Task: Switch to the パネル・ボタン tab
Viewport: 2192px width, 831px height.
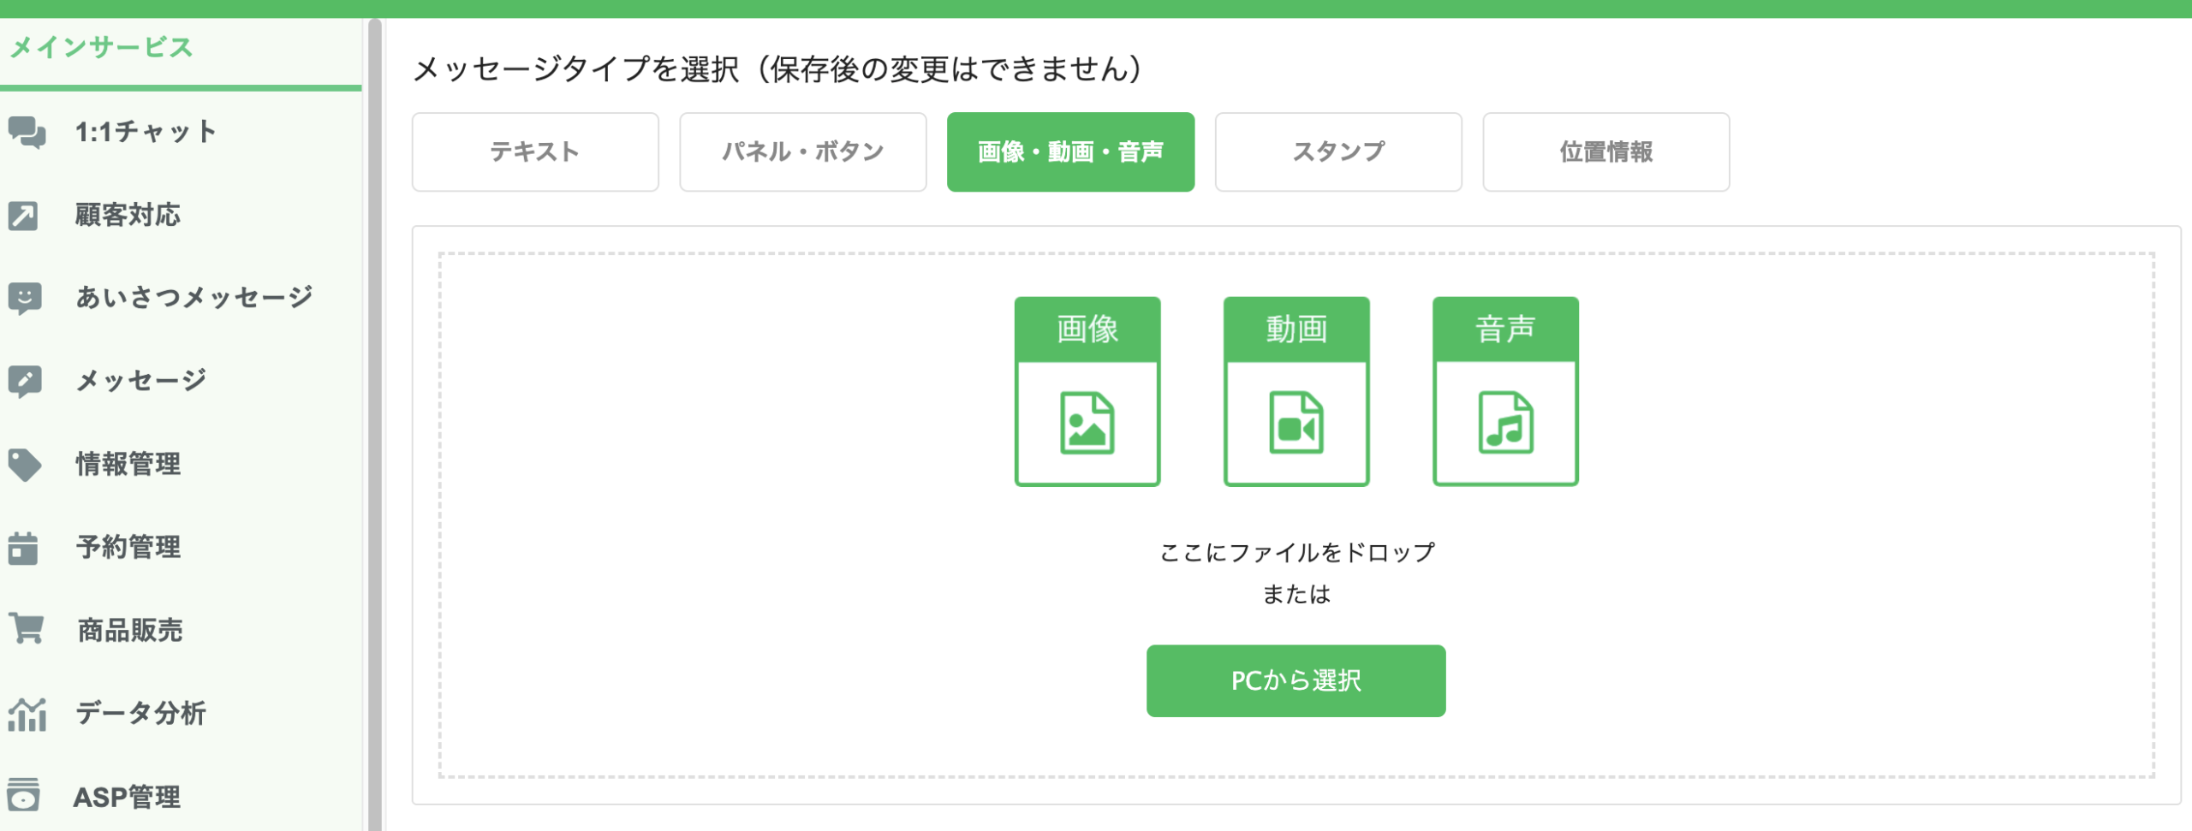Action: click(x=802, y=151)
